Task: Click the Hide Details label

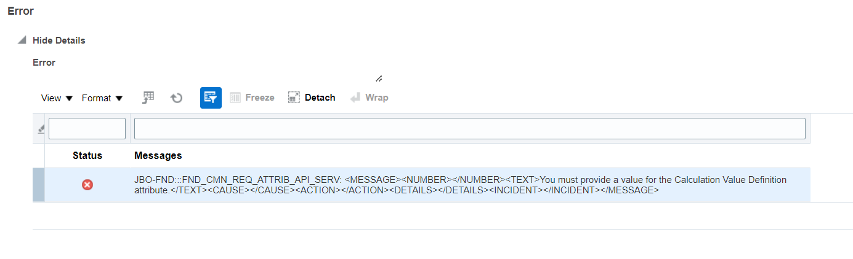Action: pyautogui.click(x=59, y=41)
